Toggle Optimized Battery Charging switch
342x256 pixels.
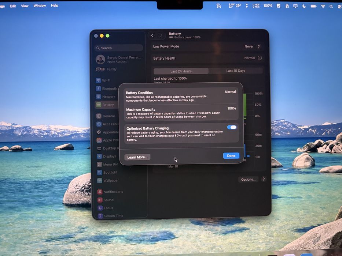click(x=232, y=127)
